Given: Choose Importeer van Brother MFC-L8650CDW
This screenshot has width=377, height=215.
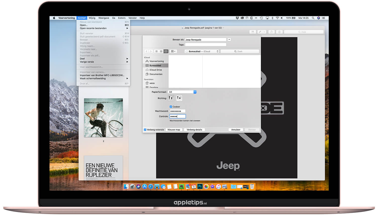Looking at the screenshot, I should [103, 75].
